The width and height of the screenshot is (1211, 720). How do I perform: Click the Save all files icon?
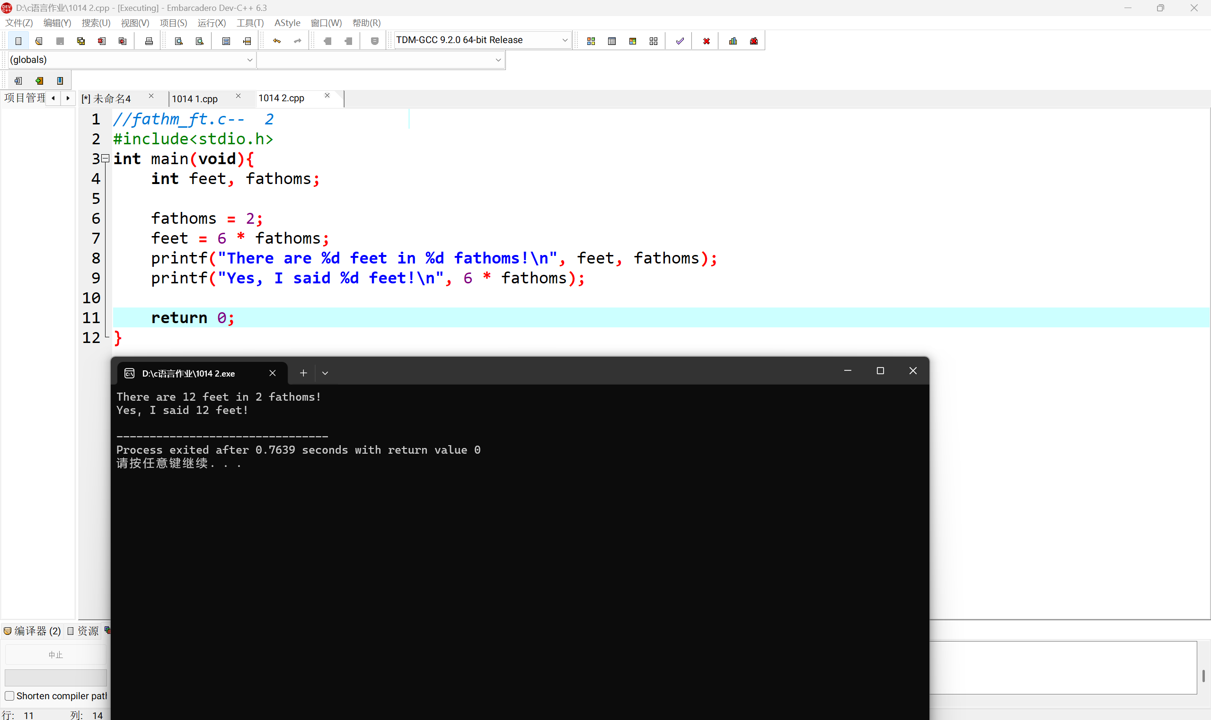pyautogui.click(x=81, y=41)
